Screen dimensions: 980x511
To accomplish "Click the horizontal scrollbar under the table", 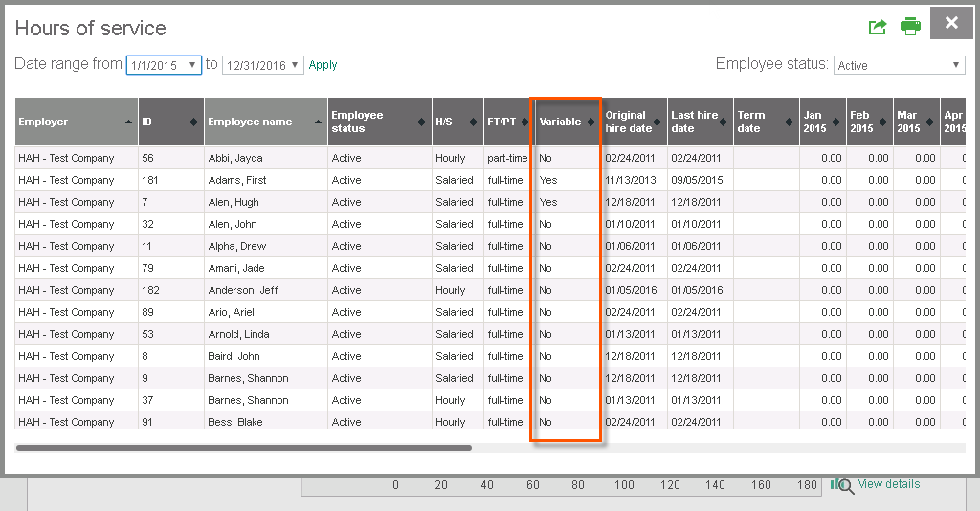I will [x=244, y=447].
